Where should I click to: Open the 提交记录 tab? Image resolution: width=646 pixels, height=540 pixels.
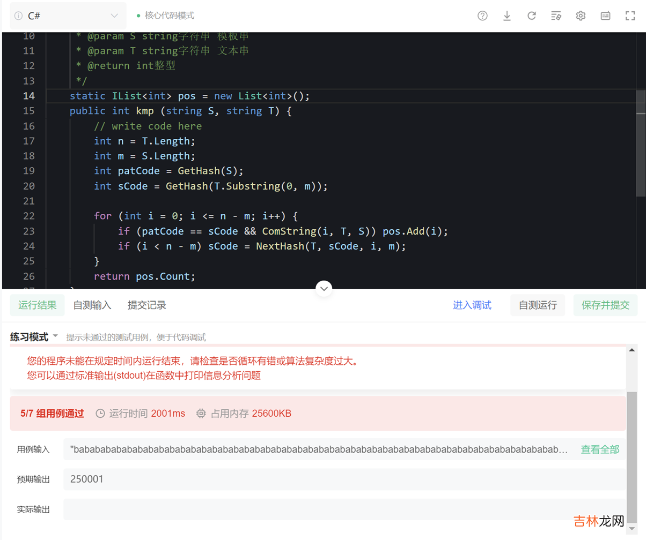(147, 305)
